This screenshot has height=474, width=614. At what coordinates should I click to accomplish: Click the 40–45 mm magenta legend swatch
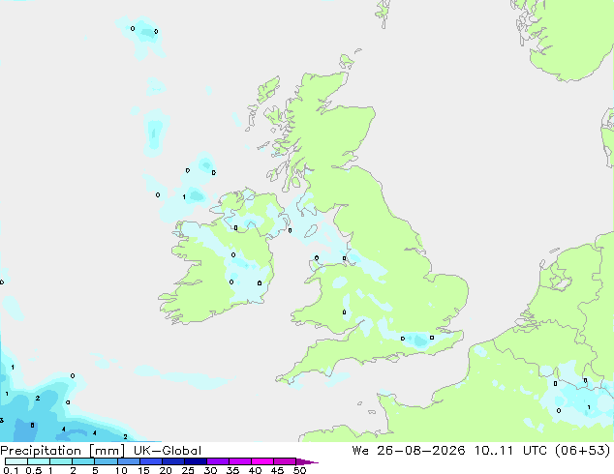click(x=262, y=461)
